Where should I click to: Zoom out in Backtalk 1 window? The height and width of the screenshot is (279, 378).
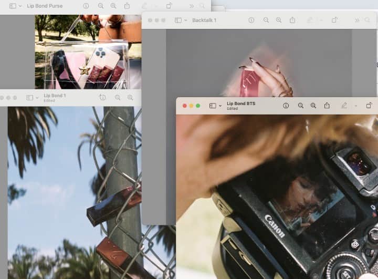click(266, 20)
